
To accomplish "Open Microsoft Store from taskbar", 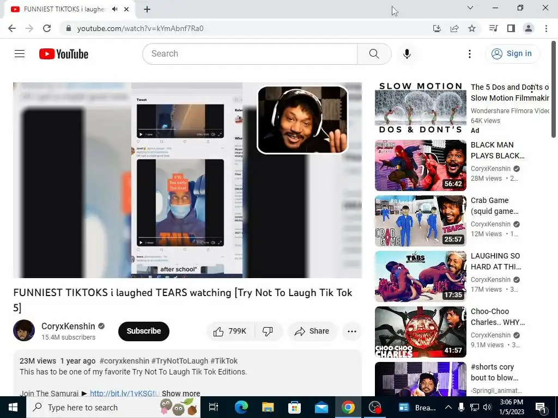I will coord(294,407).
